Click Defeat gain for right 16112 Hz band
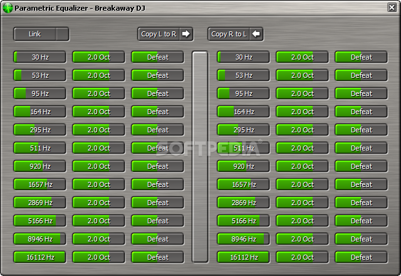Screen dimensions: 401x276 click(361, 257)
